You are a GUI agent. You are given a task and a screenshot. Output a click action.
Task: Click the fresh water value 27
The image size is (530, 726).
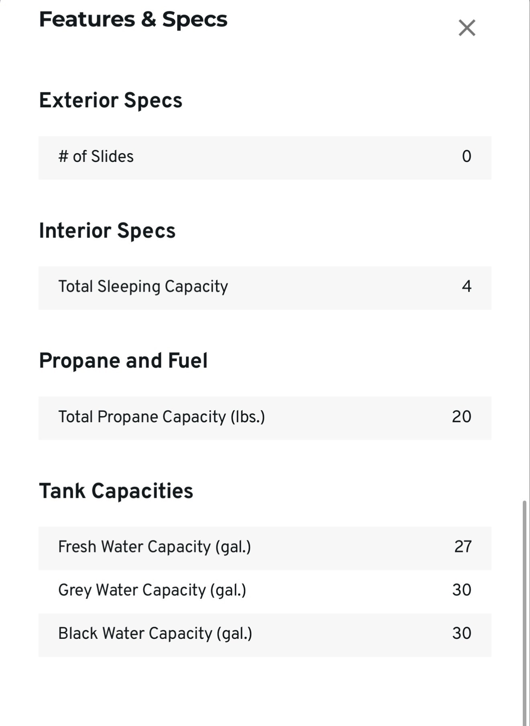click(463, 547)
